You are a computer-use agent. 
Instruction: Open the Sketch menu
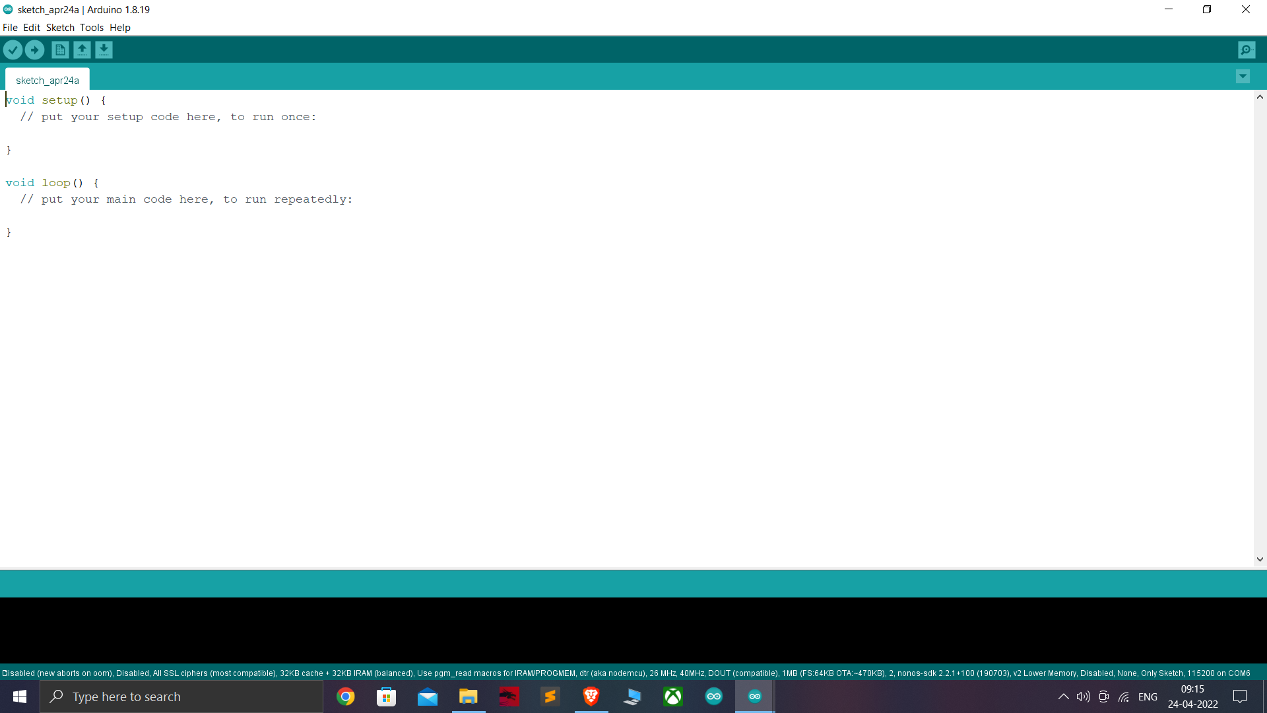click(x=60, y=28)
